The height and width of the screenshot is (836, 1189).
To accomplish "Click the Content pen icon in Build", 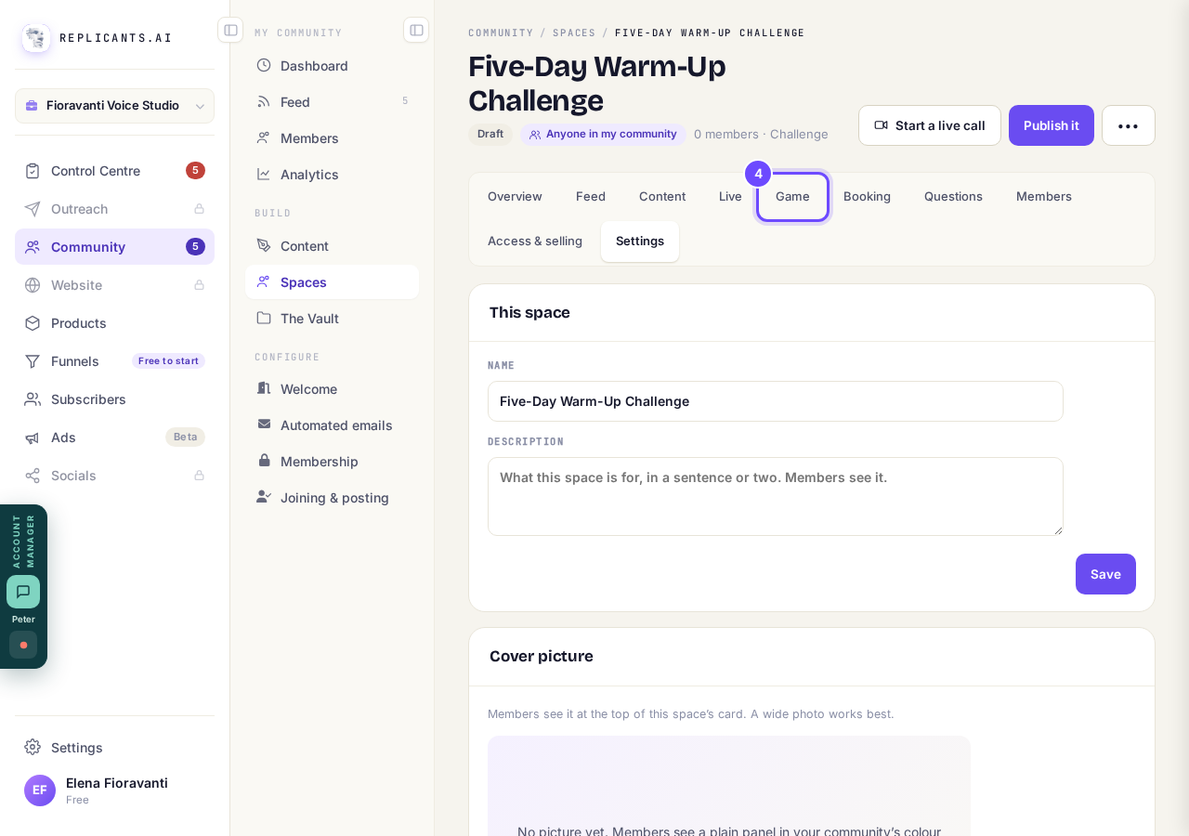I will tap(264, 245).
